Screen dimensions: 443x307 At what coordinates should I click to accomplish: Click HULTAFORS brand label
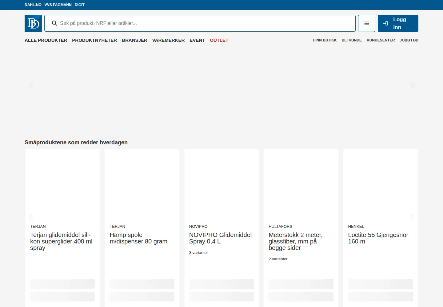[280, 227]
